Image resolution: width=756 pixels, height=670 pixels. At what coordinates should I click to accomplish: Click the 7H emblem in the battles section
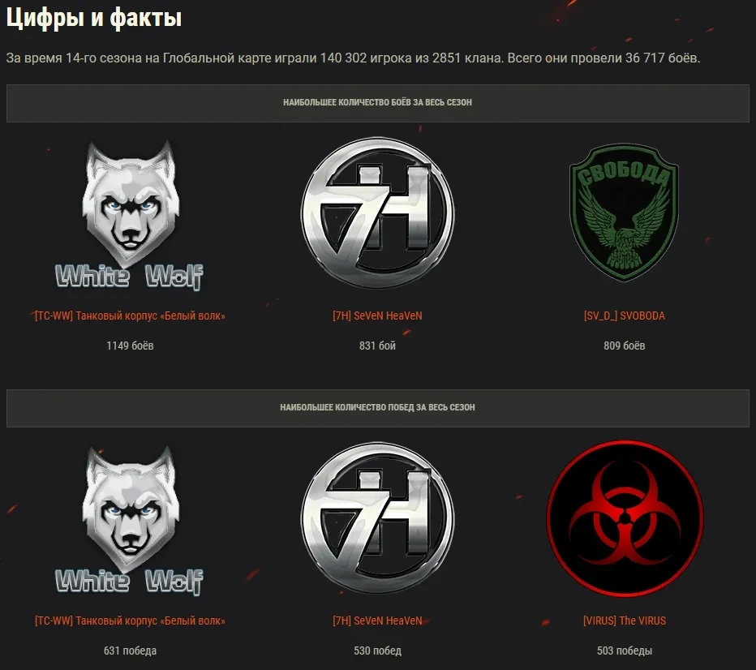(377, 213)
